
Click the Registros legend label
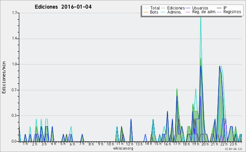[x=232, y=12]
